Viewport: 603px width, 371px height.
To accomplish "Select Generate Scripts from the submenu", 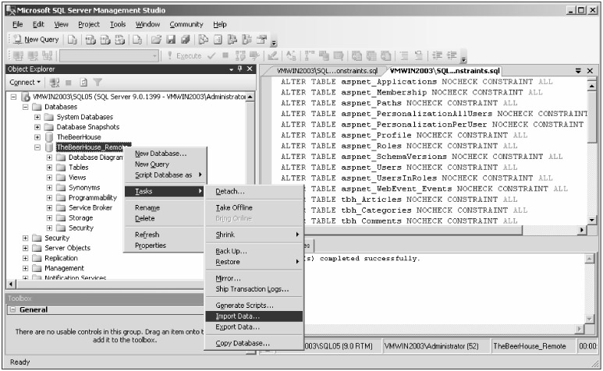I will [244, 306].
